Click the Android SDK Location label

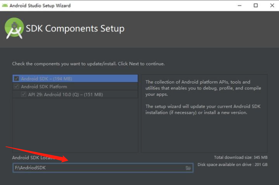pyautogui.click(x=32, y=157)
